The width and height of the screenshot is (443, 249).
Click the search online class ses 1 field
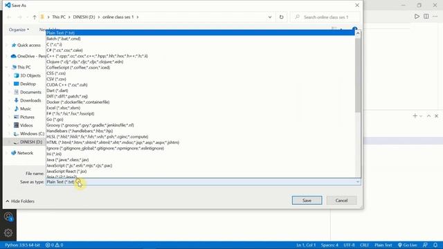[x=325, y=17]
